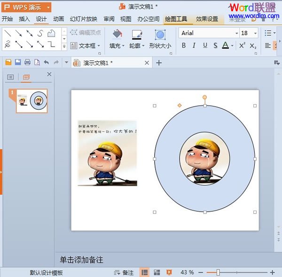This screenshot has width=282, height=277.
Task: Toggle underline formatting
Action: tap(205, 45)
